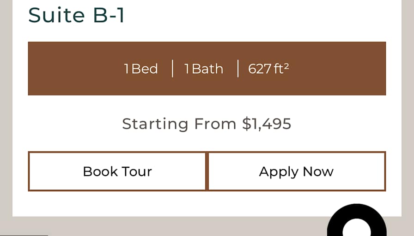The height and width of the screenshot is (236, 414).
Task: Select the Suite B-1 heading
Action: [76, 15]
